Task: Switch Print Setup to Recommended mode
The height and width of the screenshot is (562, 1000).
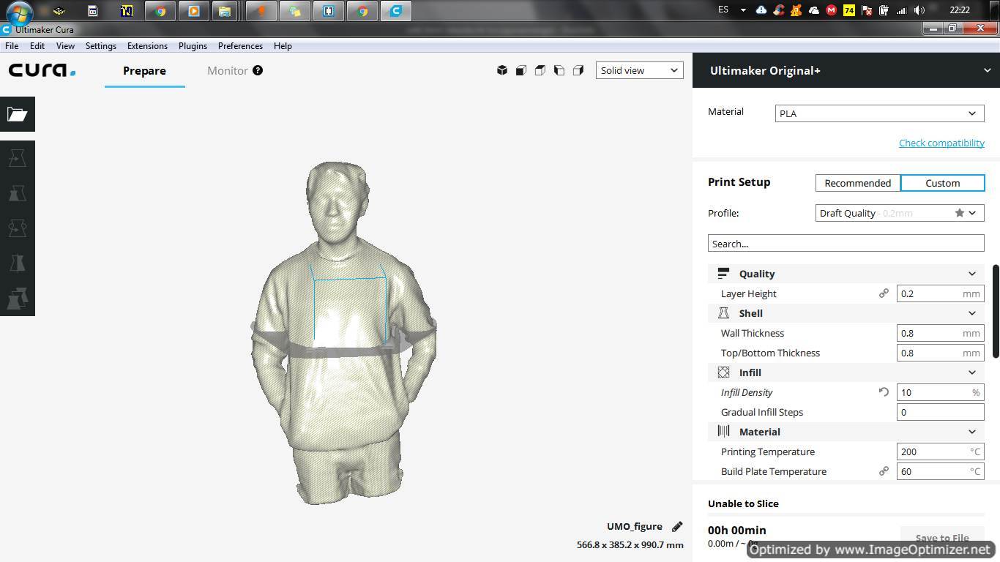Action: (858, 183)
